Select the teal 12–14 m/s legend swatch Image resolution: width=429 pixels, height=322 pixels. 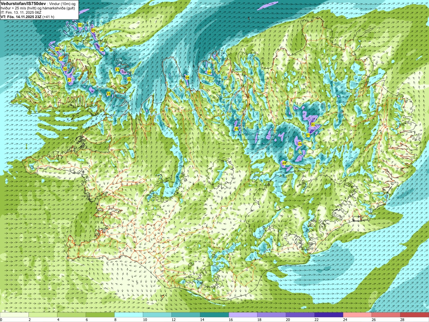(x=186, y=315)
